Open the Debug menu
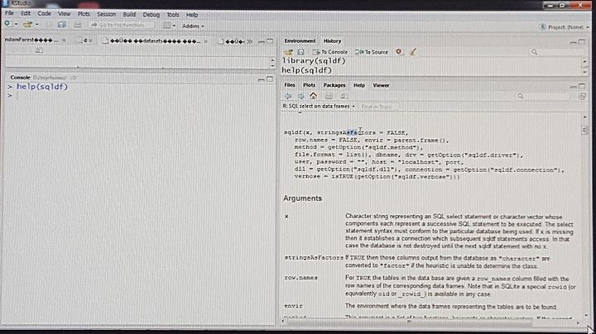Screen dimensions: 596x334 151,14
